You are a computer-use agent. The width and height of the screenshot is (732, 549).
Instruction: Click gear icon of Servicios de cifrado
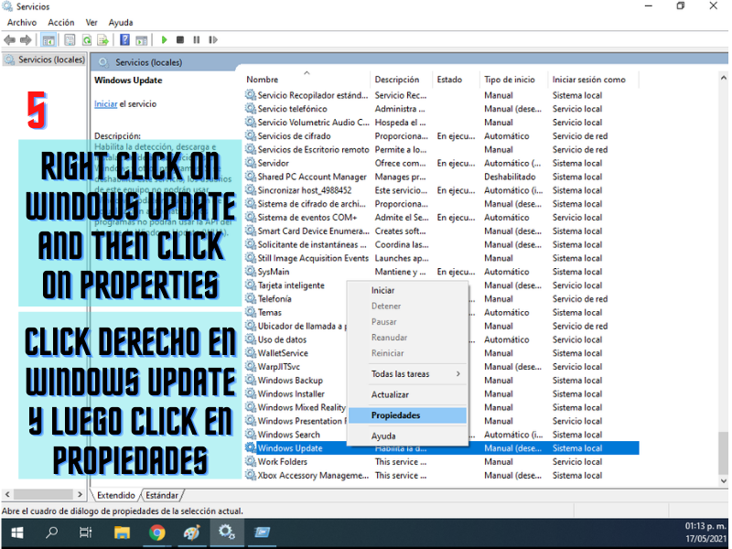251,135
